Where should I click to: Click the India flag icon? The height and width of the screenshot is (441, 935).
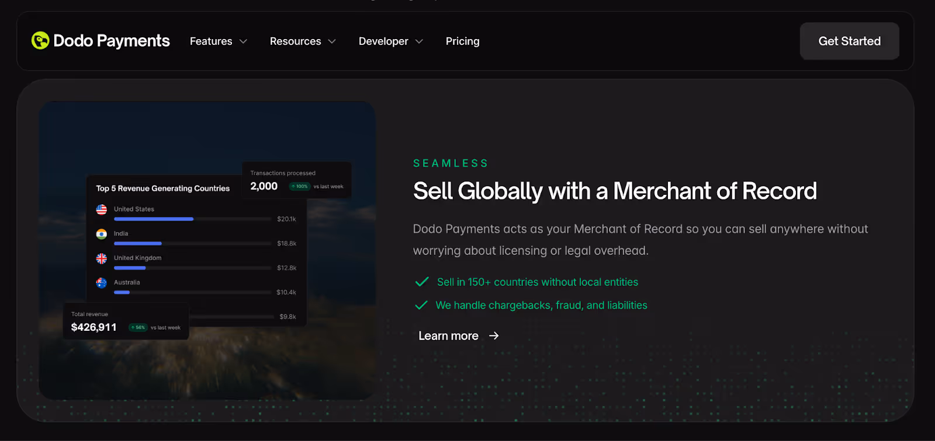[102, 234]
